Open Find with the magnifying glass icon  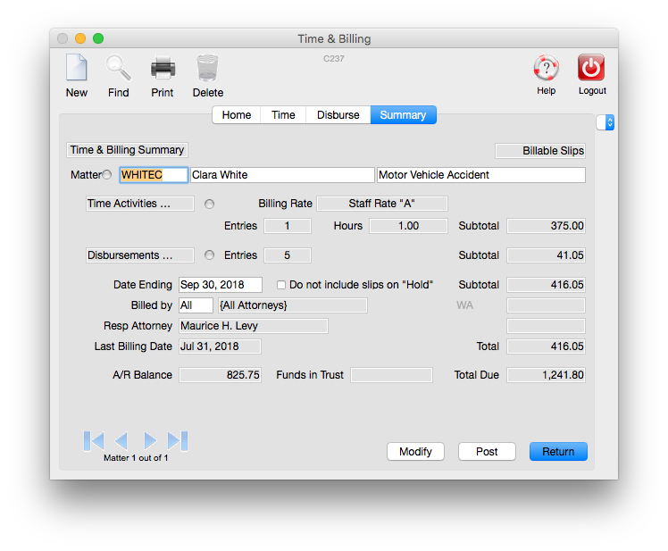118,69
